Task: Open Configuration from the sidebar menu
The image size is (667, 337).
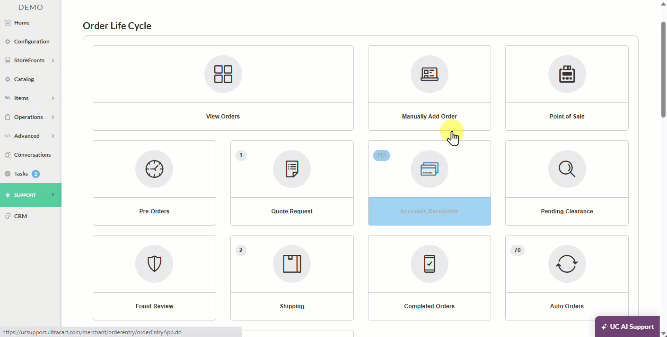Action: click(x=31, y=42)
